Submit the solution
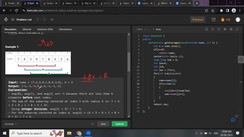This screenshot has width=244, height=137. (x=119, y=124)
